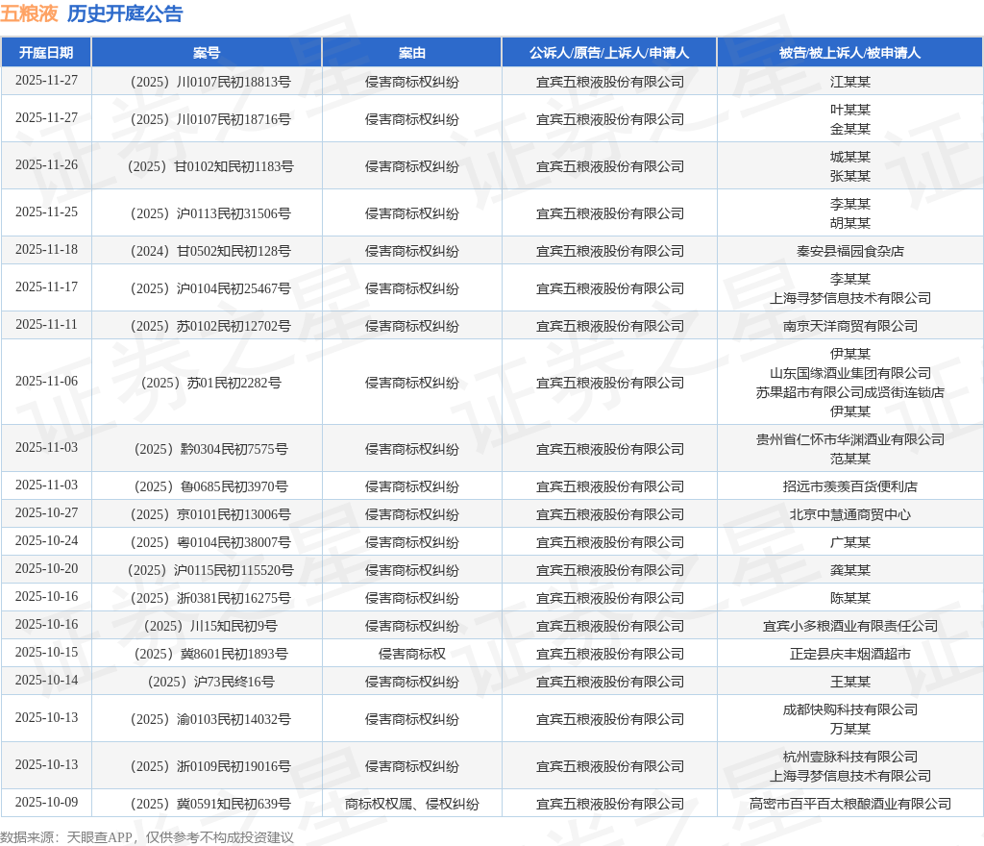Viewport: 984px width, 846px height.
Task: Click the 商标权权属、侵权纠纷 cause cell
Action: (411, 804)
